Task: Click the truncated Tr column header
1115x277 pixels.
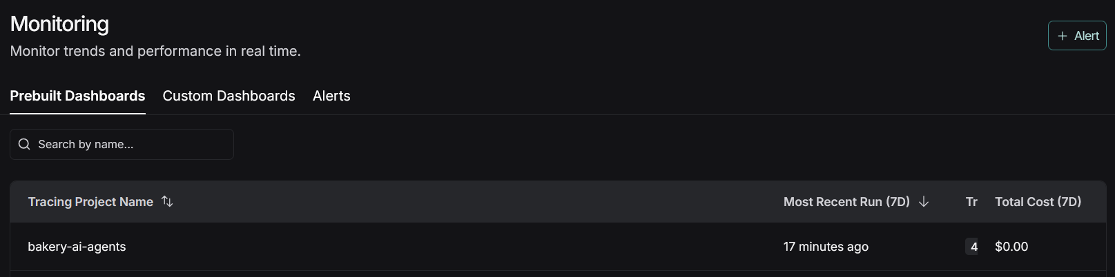Action: point(971,202)
